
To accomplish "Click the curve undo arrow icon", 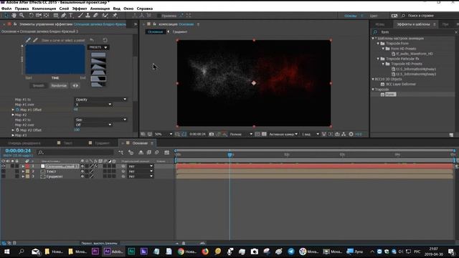I will click(x=92, y=40).
